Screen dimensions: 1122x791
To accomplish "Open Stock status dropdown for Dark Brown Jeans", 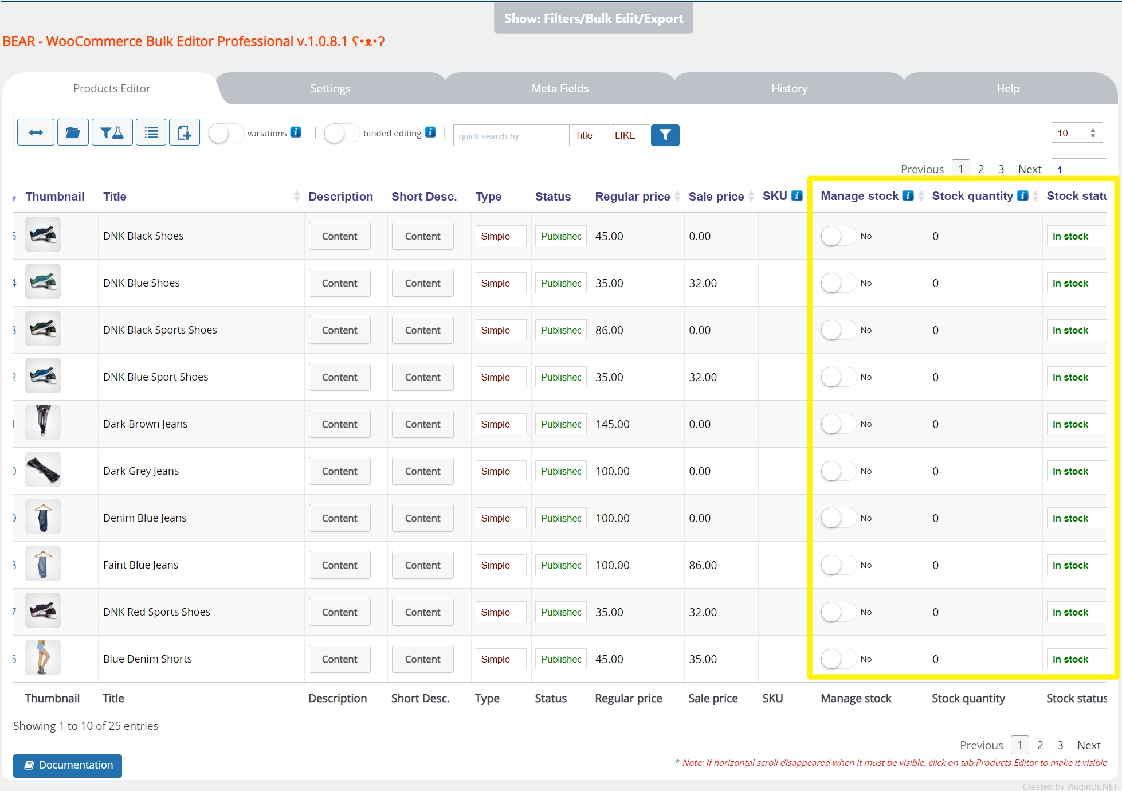I will [1076, 424].
